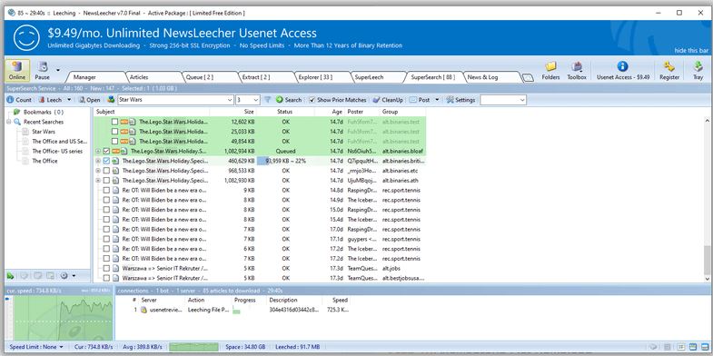Viewport: 713px width, 356px height.
Task: Open the Toolbox menu icon
Action: (577, 71)
